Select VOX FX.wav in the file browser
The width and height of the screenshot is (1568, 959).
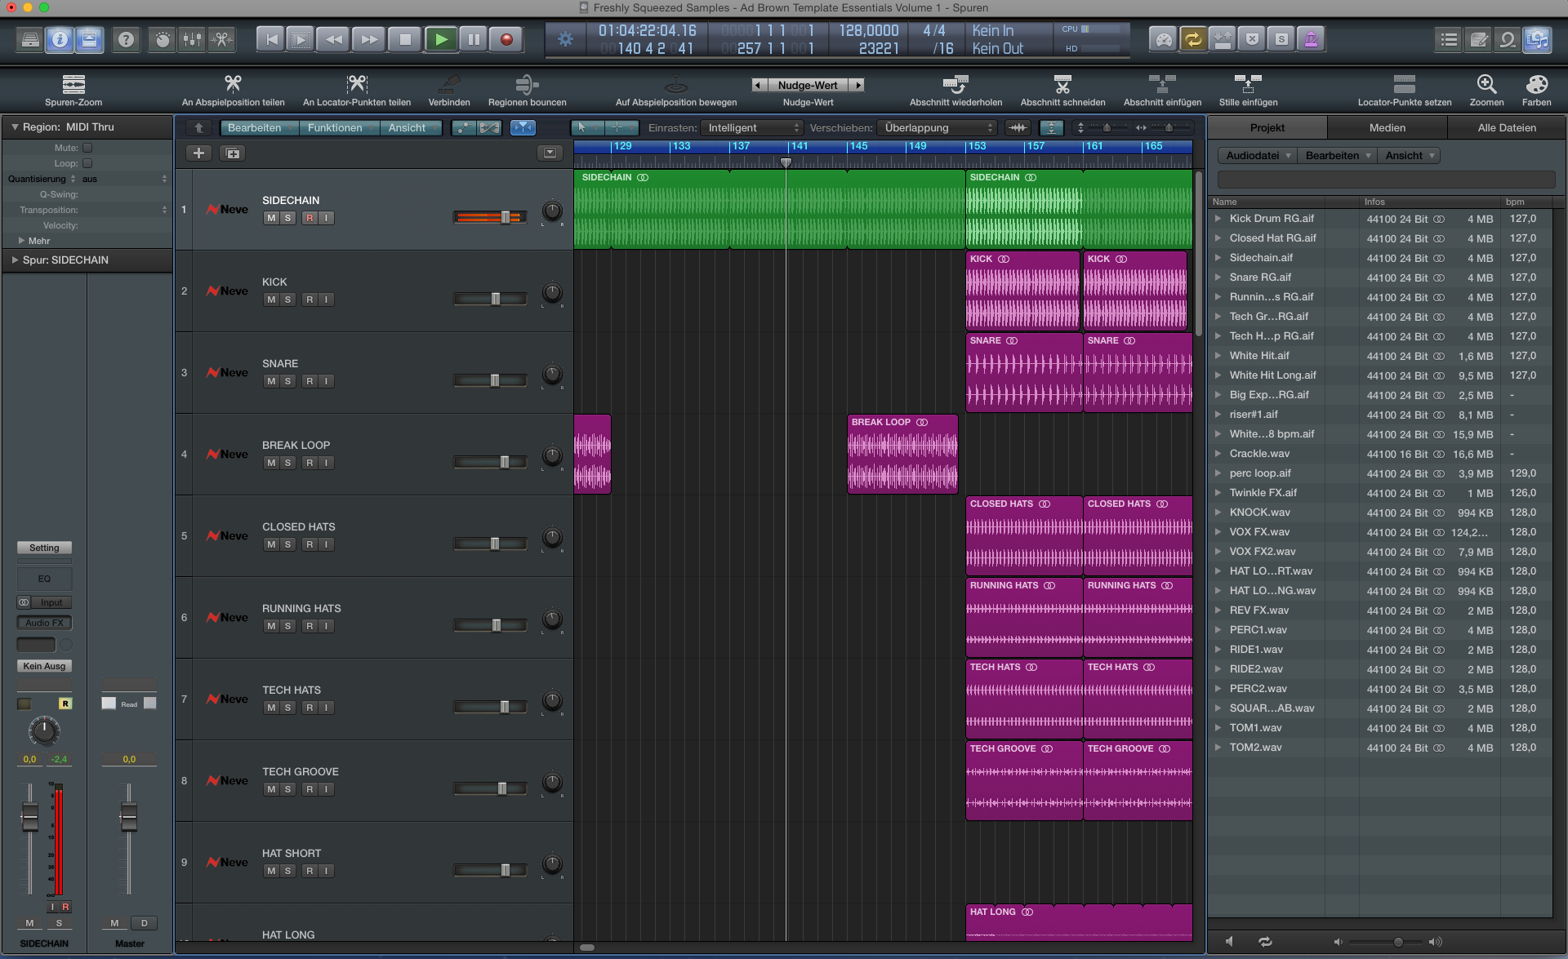point(1259,531)
